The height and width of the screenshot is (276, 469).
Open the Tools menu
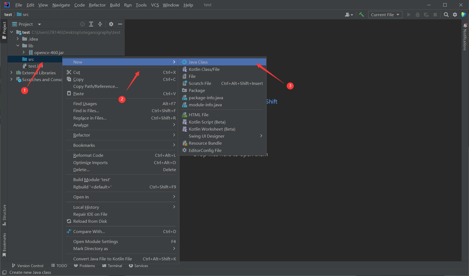(x=141, y=5)
